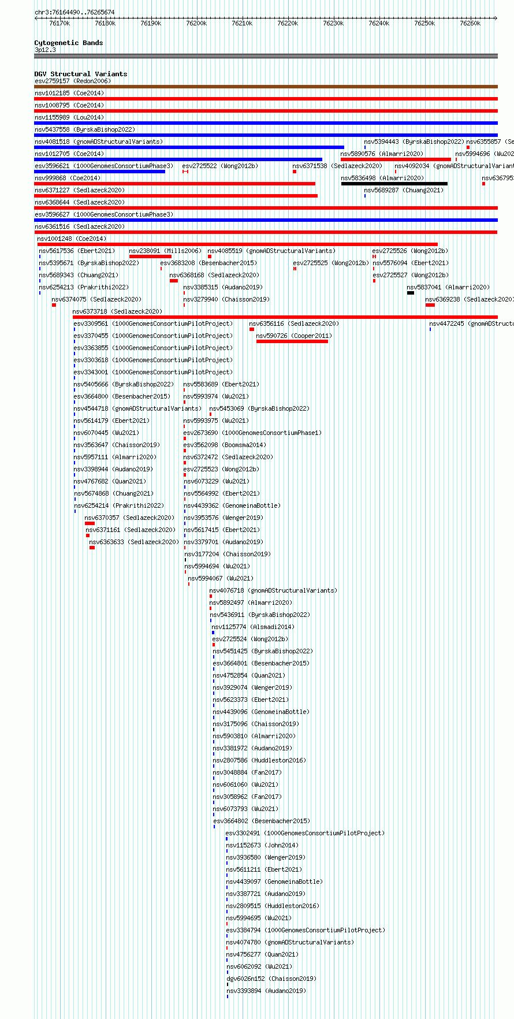Open variant nsv4085519 (gnomADStructuralVariants)
The image size is (514, 1019).
[x=271, y=251]
